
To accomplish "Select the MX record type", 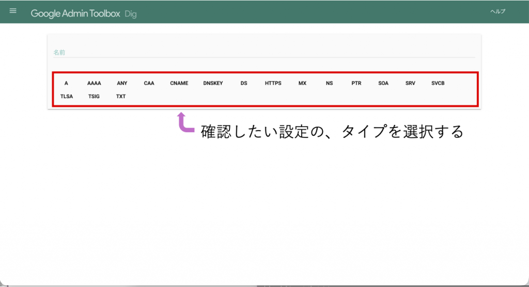I will click(302, 83).
